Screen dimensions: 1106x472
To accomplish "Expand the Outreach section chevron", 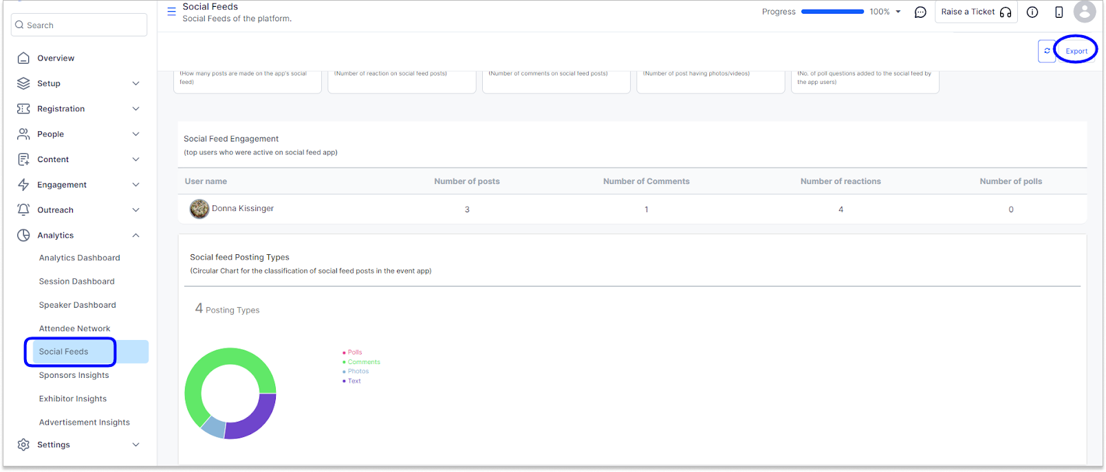I will click(135, 210).
